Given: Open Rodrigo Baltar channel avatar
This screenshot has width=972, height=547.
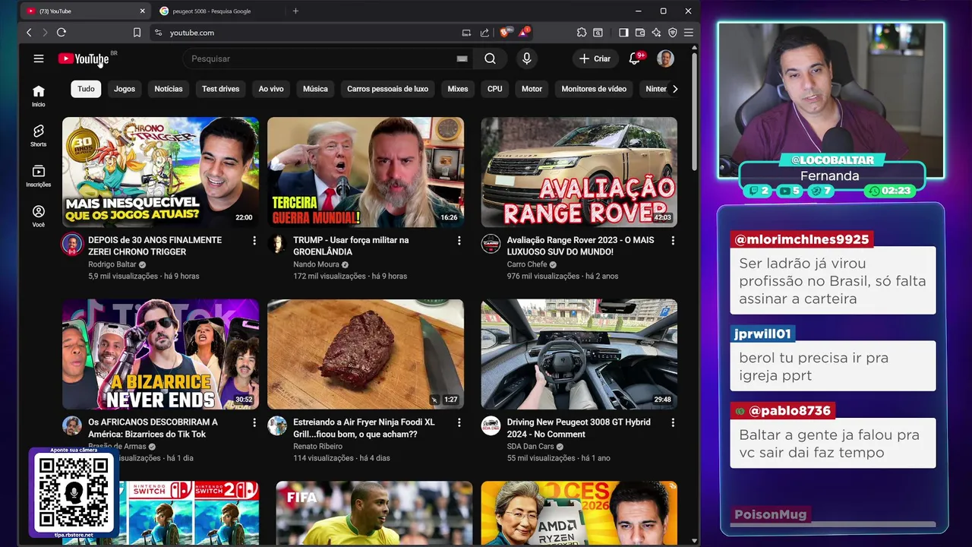Looking at the screenshot, I should coord(72,244).
